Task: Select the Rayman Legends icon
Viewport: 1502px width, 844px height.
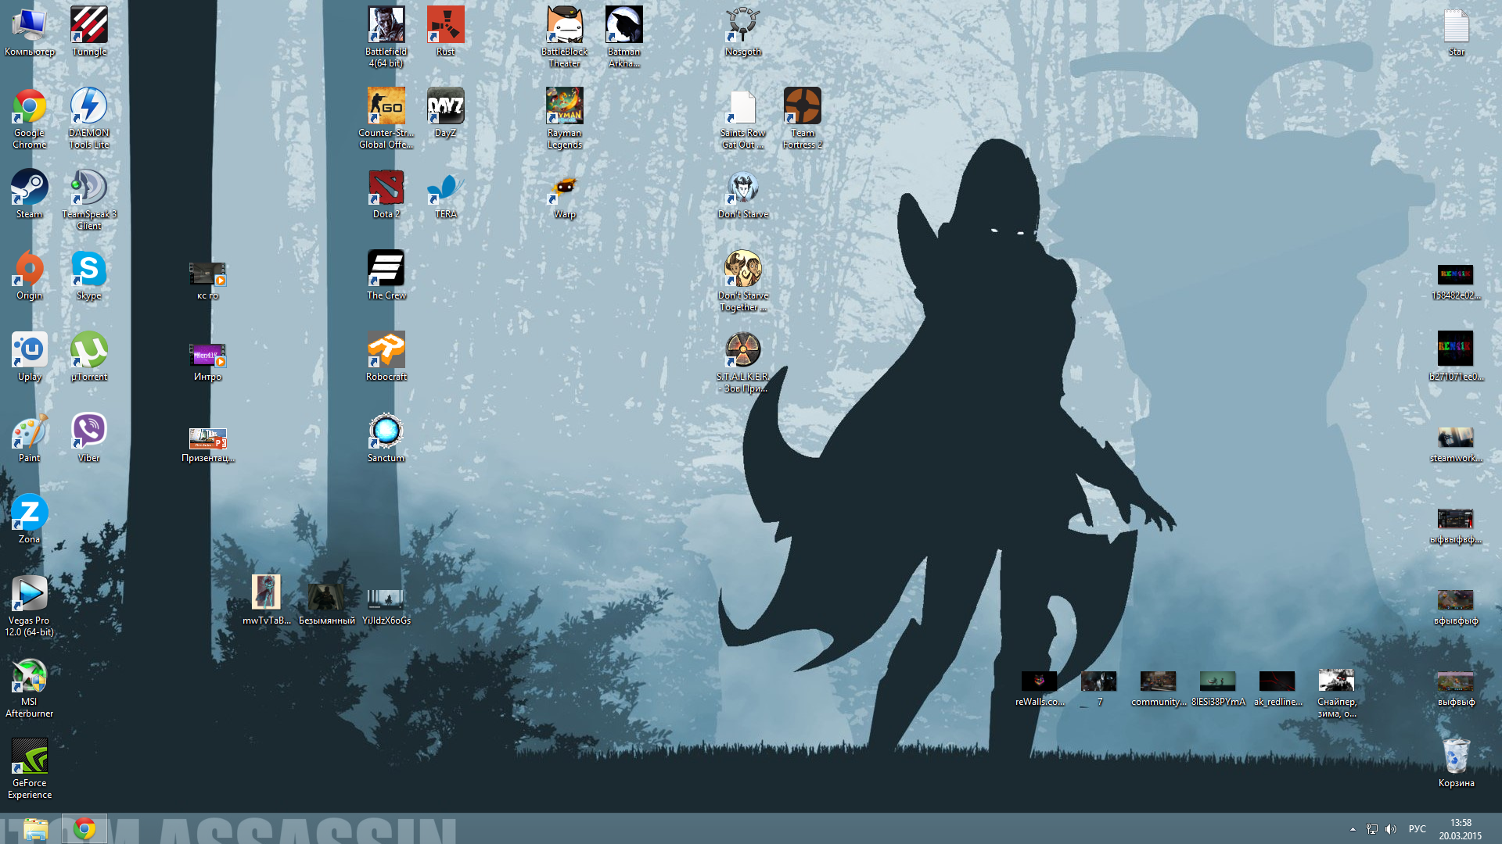Action: pos(565,118)
